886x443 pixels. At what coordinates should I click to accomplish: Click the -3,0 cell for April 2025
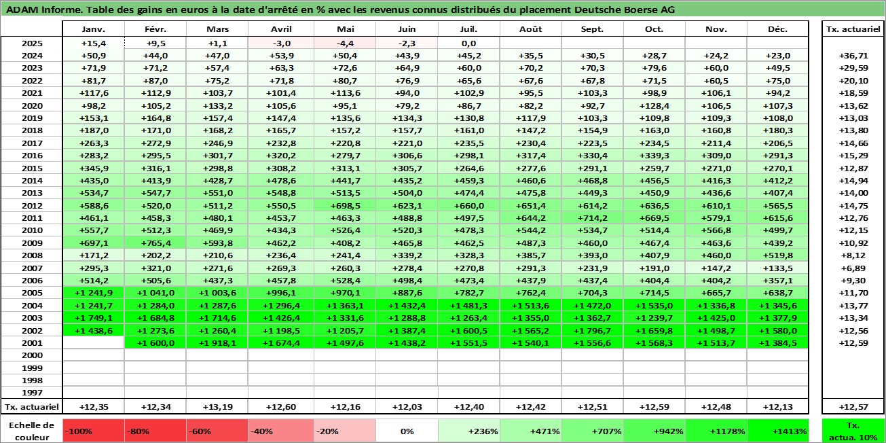280,43
